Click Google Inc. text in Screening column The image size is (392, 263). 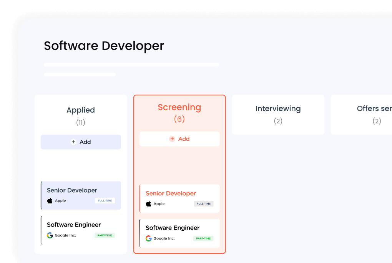click(164, 238)
